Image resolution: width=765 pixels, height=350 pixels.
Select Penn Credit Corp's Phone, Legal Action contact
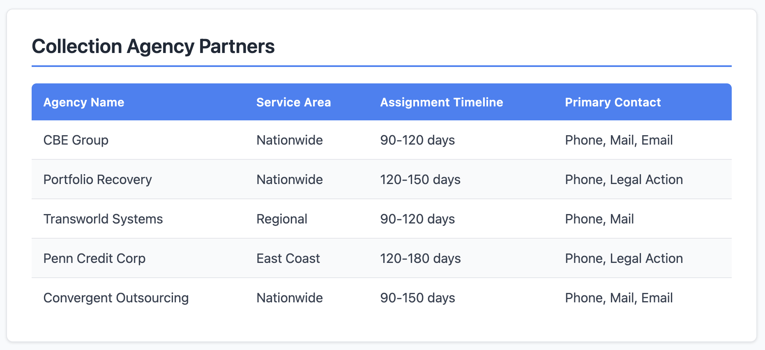point(624,258)
